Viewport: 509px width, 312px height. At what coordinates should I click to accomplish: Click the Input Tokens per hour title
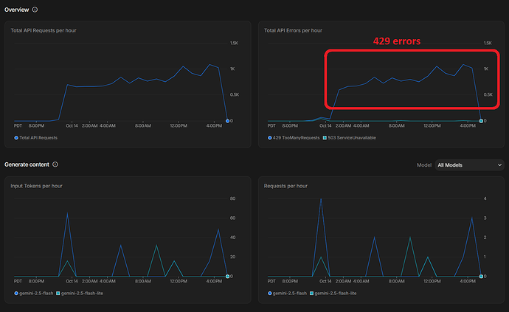point(36,186)
